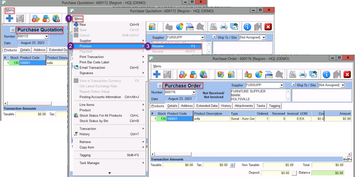Switch to the Attachments tab in Purchase Order
The height and width of the screenshot is (177, 355).
click(244, 106)
